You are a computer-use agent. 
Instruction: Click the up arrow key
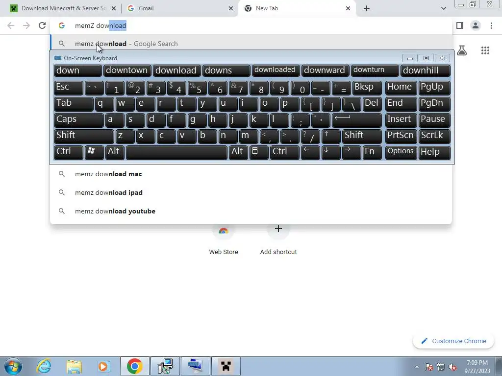(x=331, y=136)
